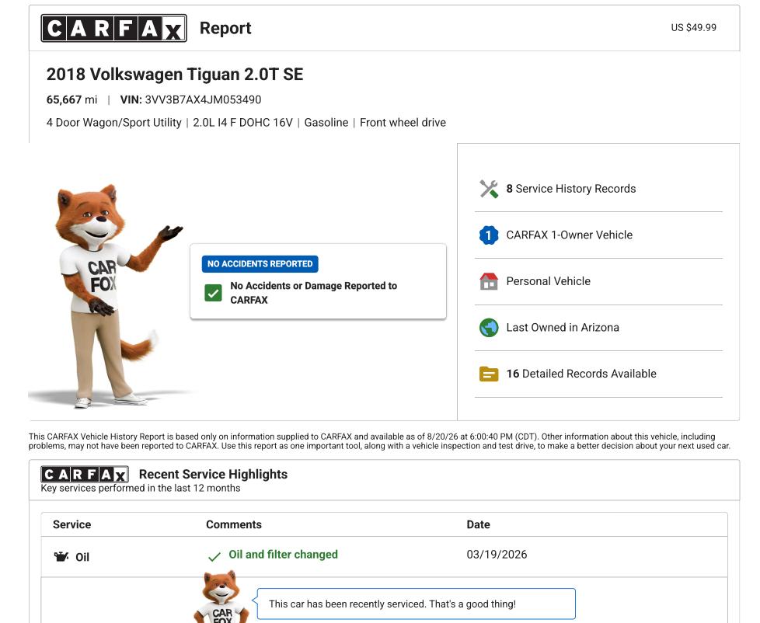Click the wrench service history icon
760x623 pixels.
pos(489,189)
